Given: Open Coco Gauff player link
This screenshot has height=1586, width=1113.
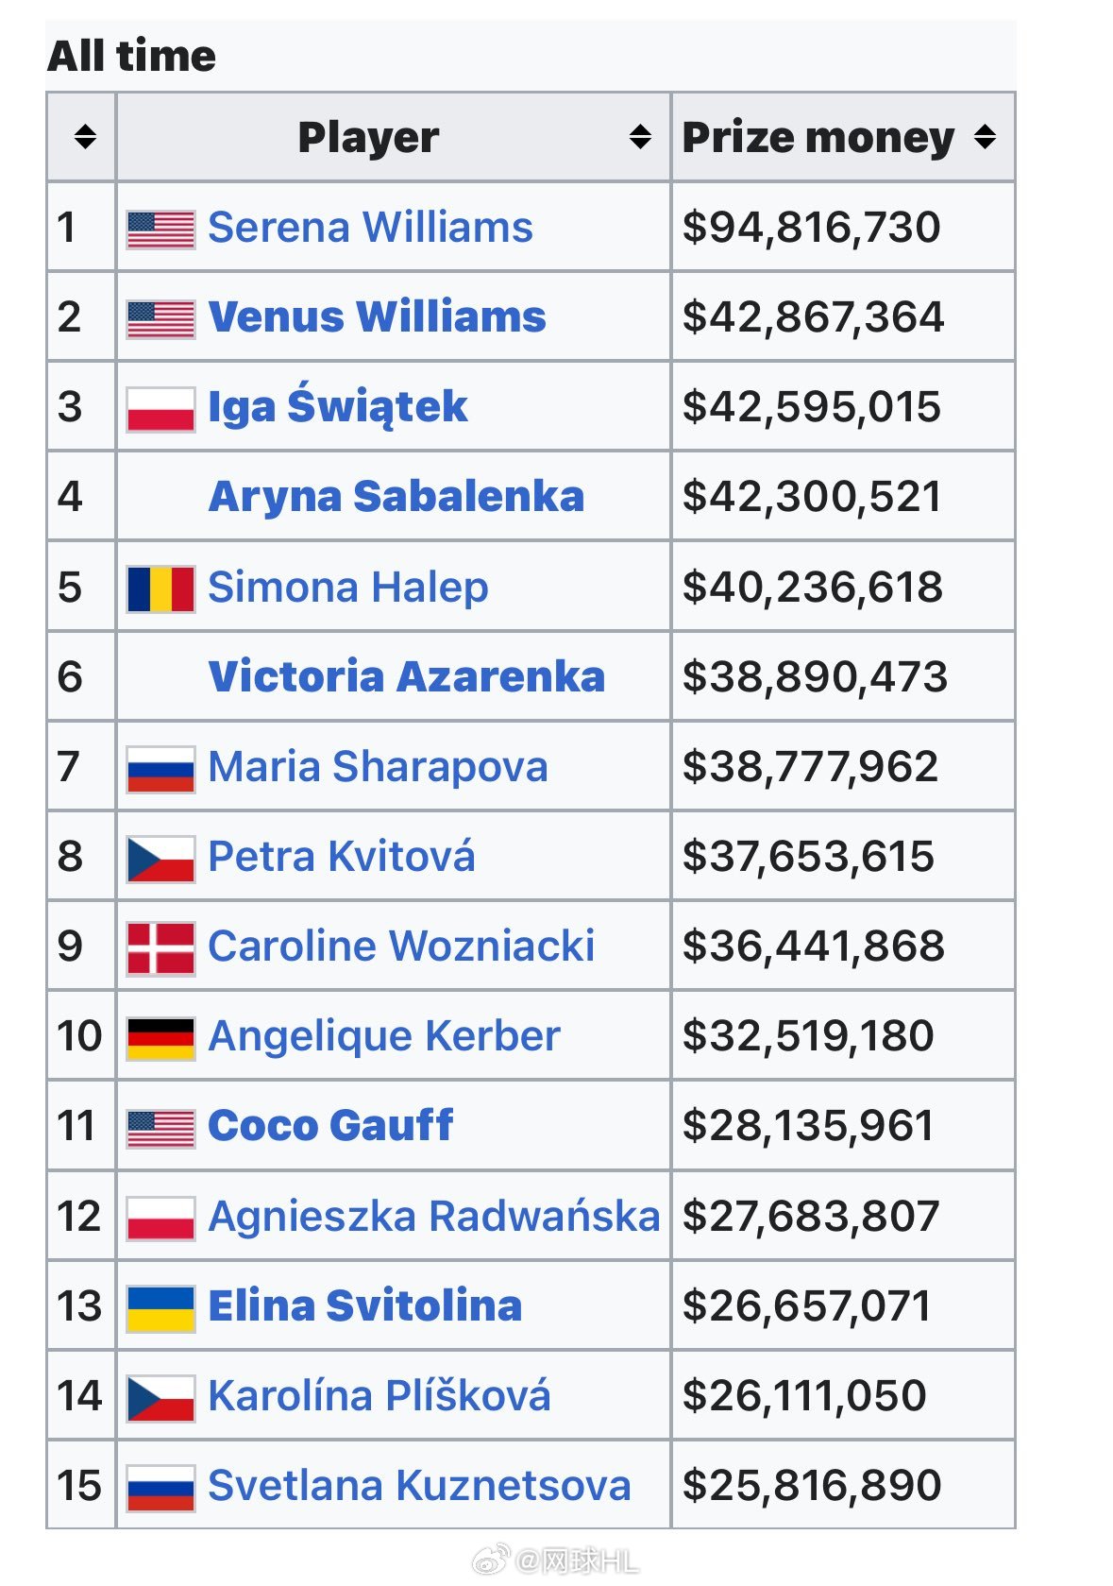Looking at the screenshot, I should click(x=330, y=1126).
